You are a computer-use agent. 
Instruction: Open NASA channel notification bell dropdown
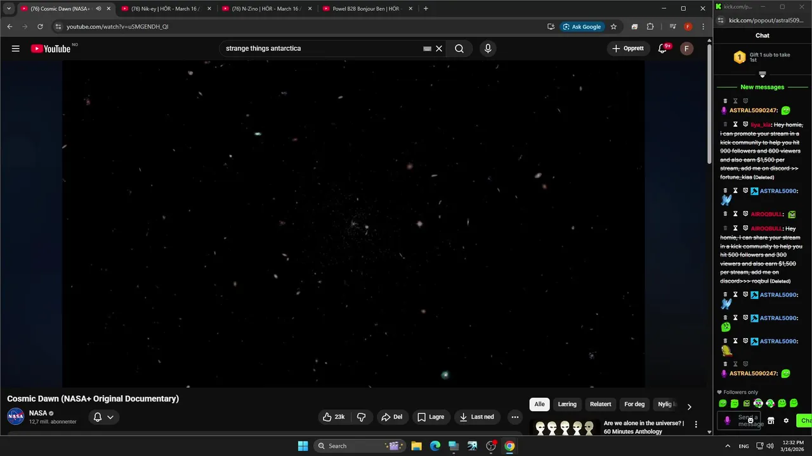(x=103, y=417)
